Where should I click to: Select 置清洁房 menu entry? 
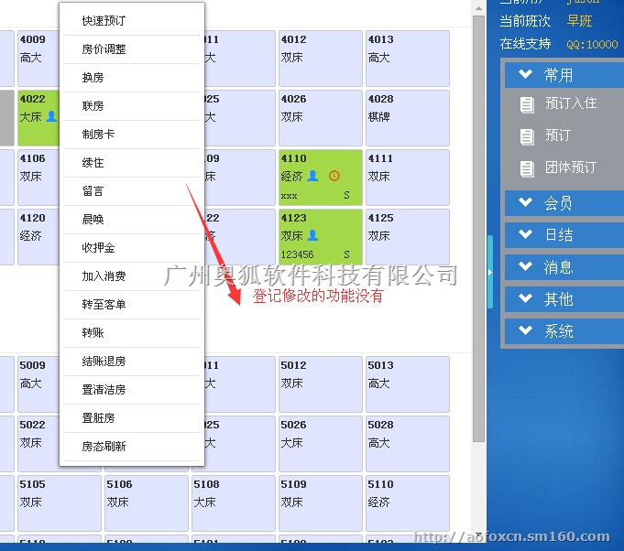132,390
